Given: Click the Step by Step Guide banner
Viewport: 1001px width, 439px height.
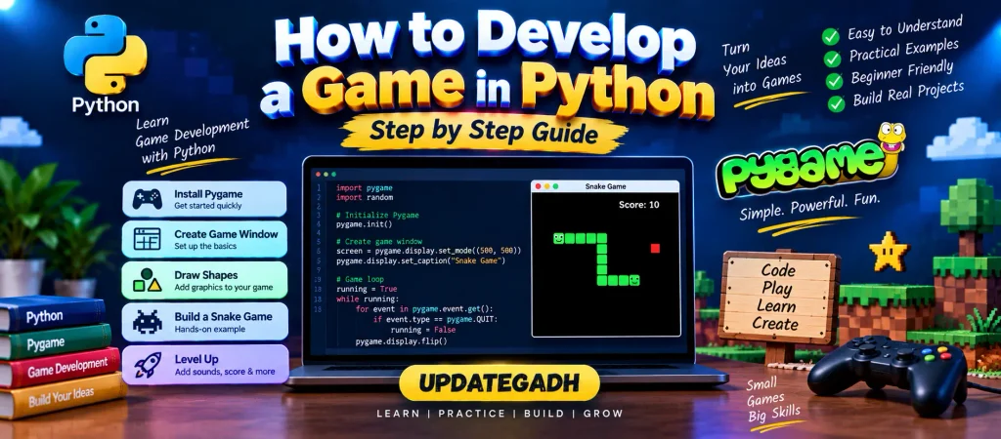Looking at the screenshot, I should [484, 134].
